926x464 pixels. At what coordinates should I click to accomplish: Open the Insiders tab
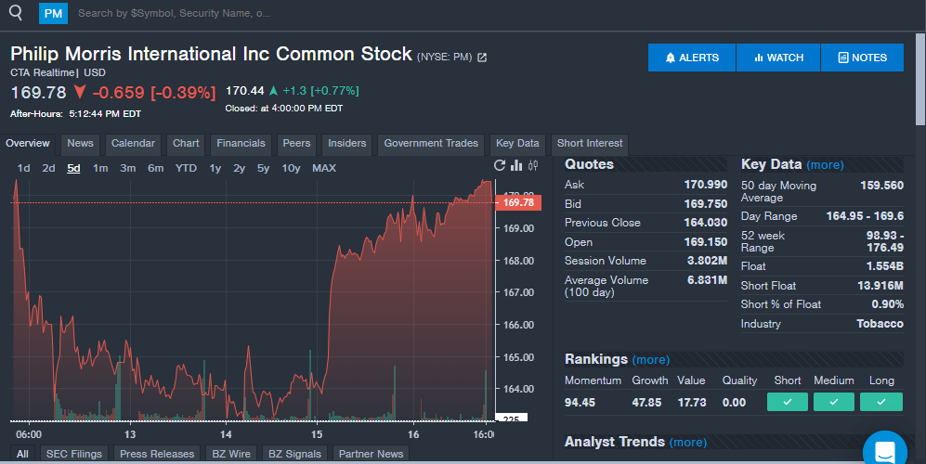pos(347,144)
